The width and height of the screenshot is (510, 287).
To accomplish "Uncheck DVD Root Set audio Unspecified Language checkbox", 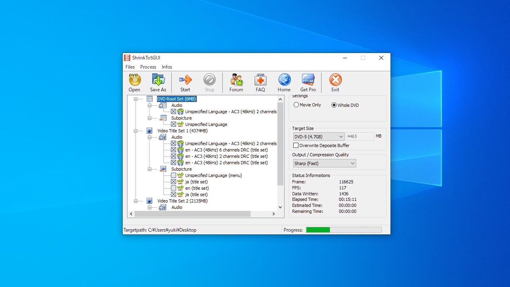I will pos(173,112).
